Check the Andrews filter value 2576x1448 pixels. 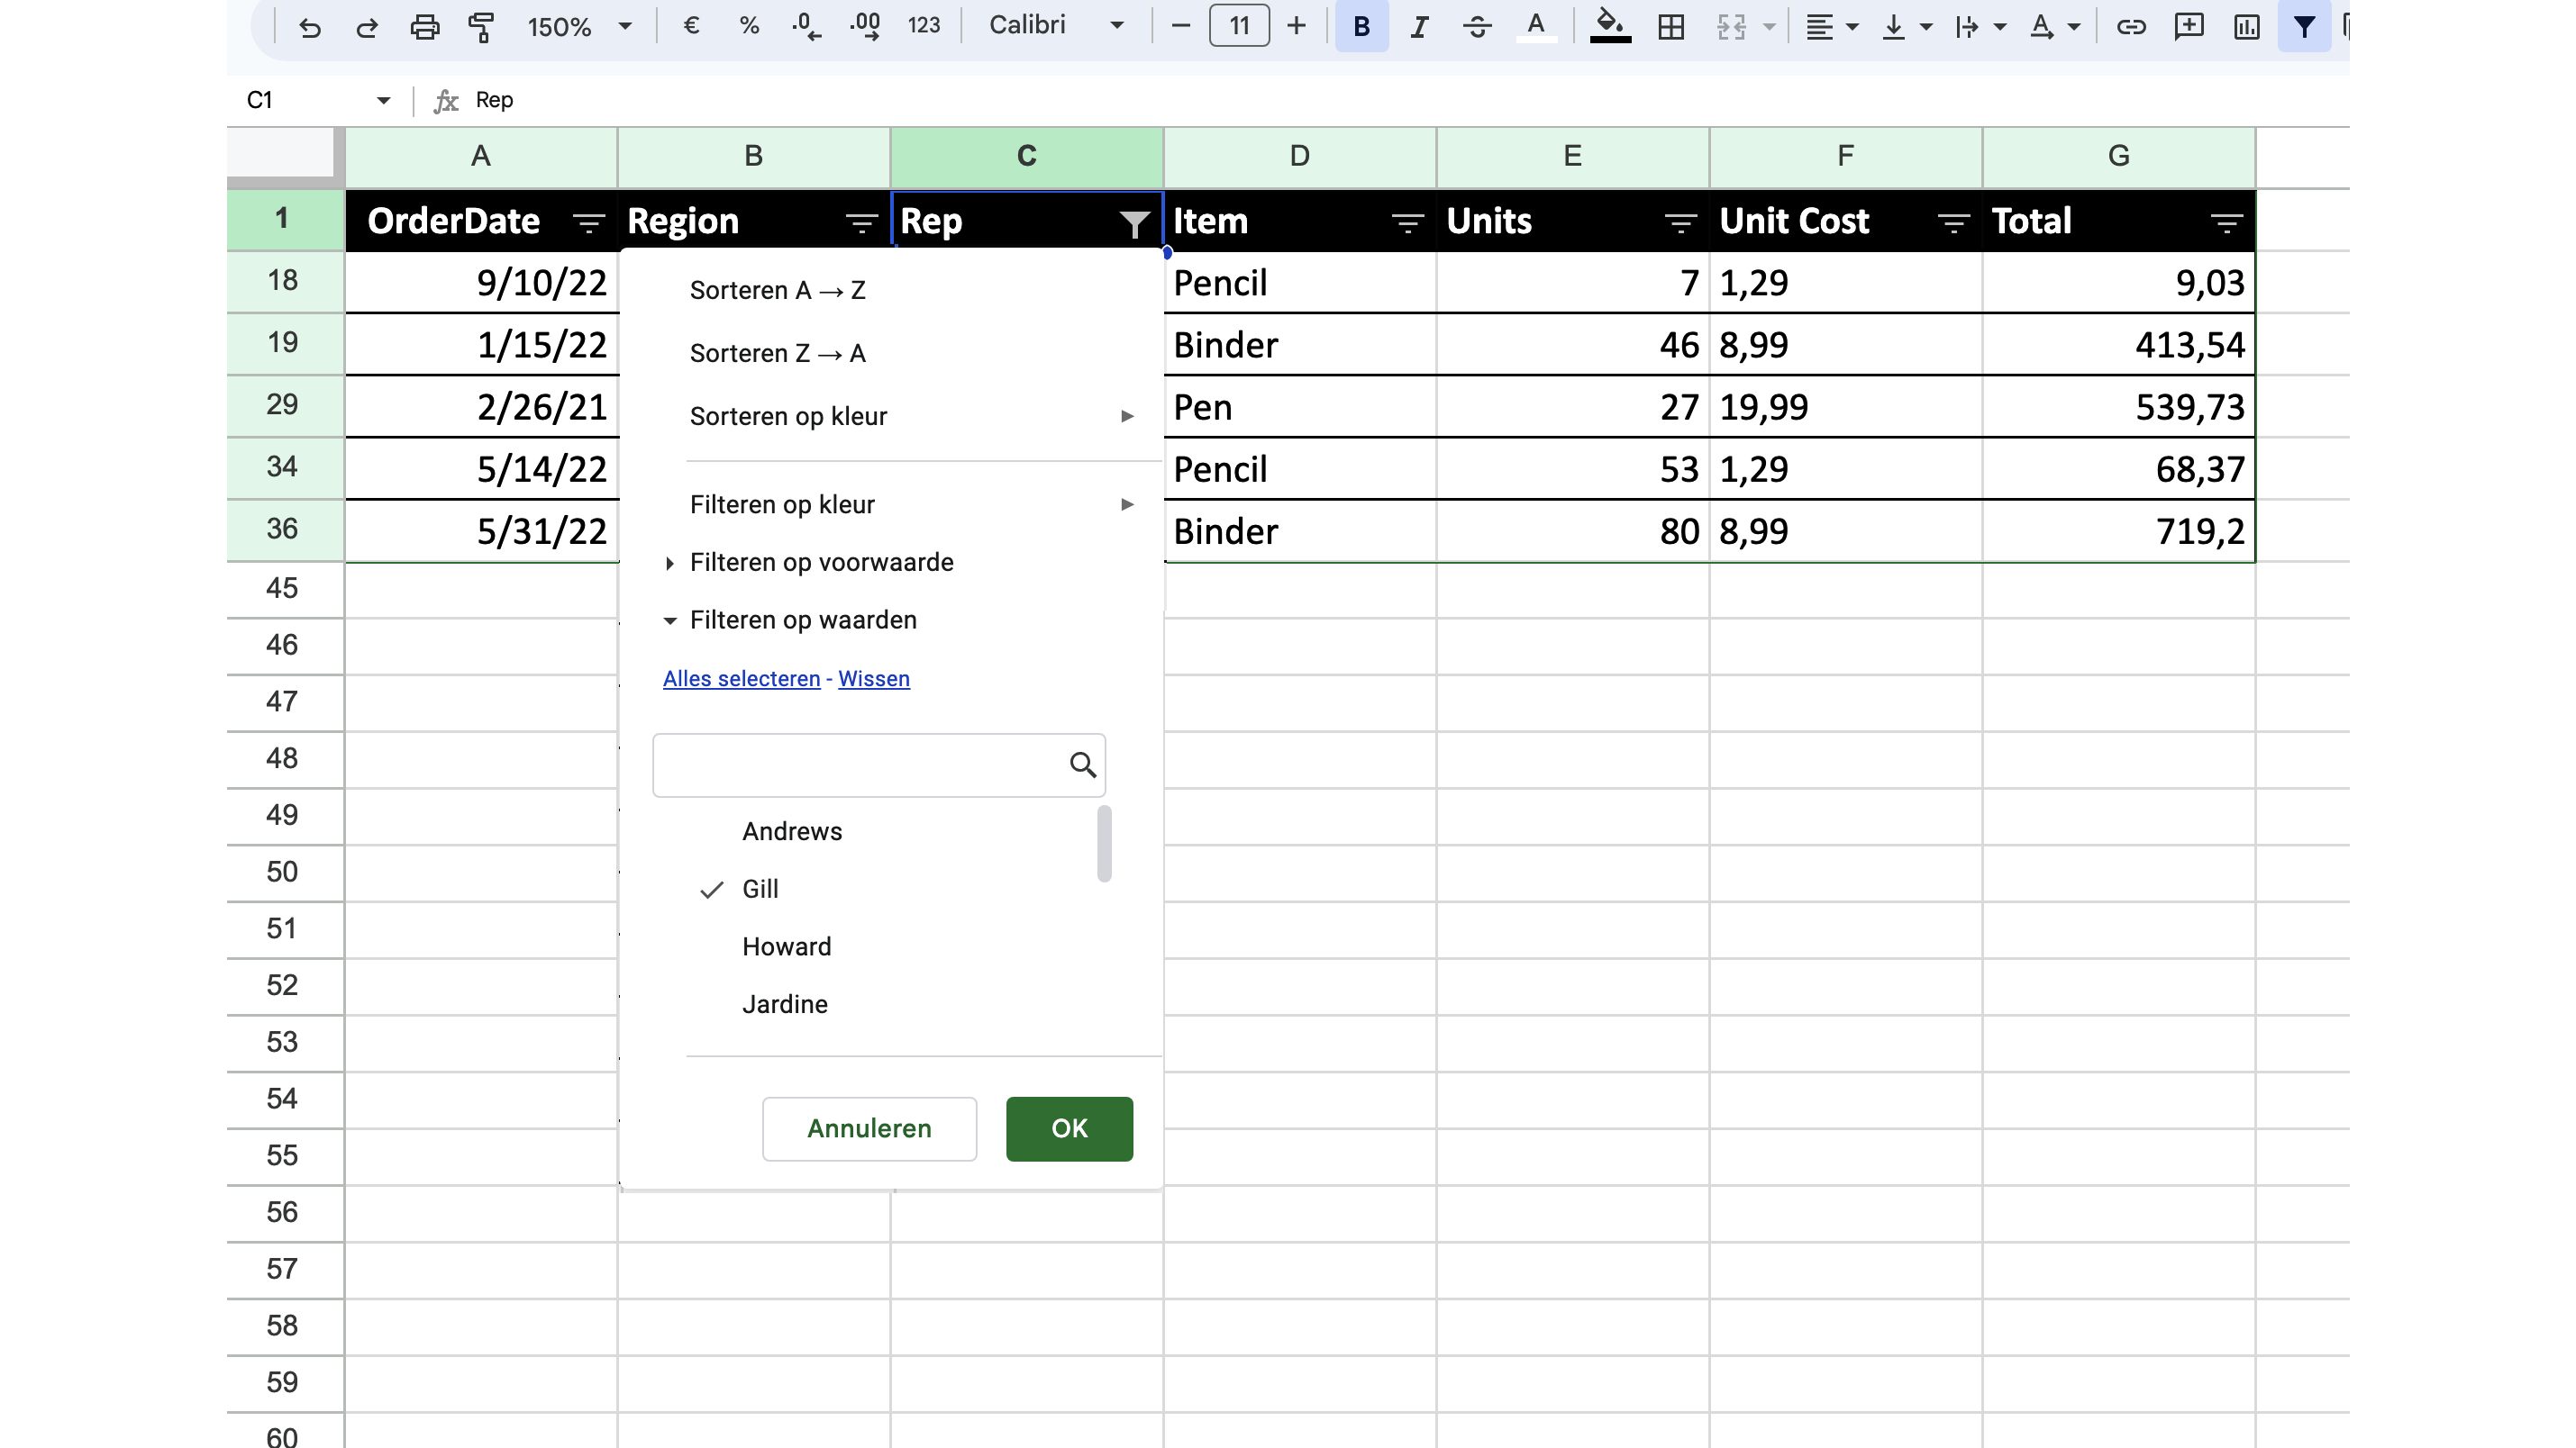click(791, 831)
